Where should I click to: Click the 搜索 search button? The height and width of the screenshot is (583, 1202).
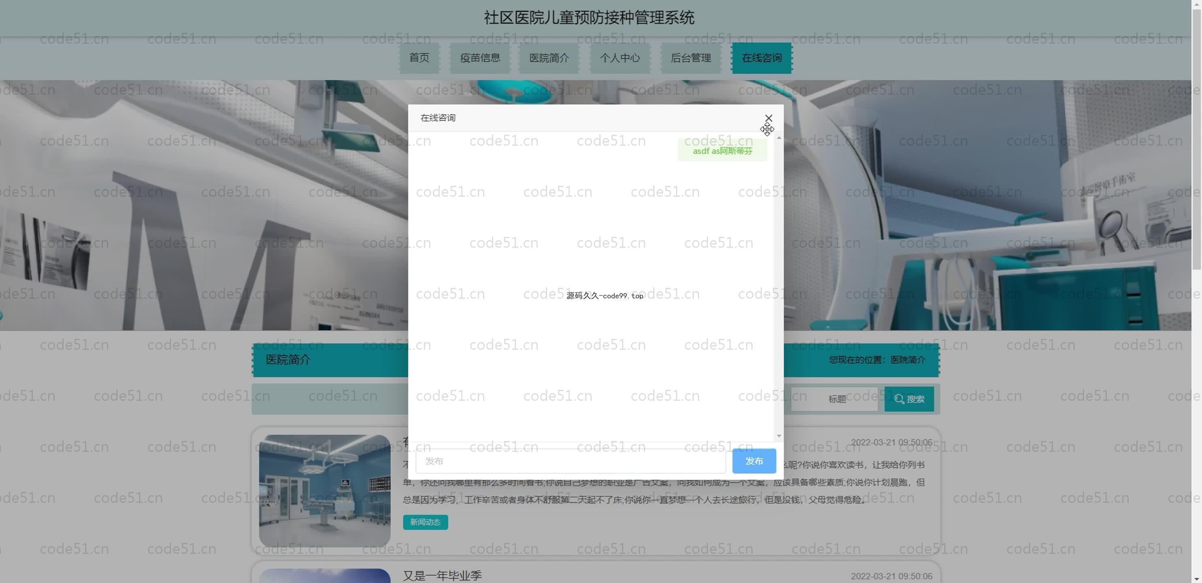click(909, 399)
